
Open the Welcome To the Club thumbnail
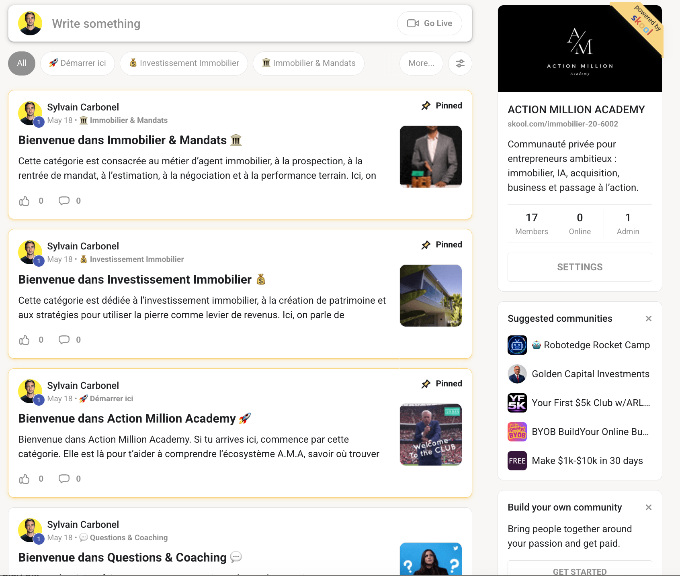point(431,435)
